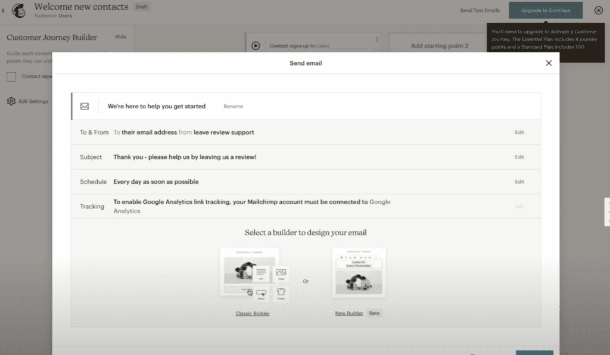610x355 pixels.
Task: Open the Google Analytics link
Action: pyautogui.click(x=379, y=202)
